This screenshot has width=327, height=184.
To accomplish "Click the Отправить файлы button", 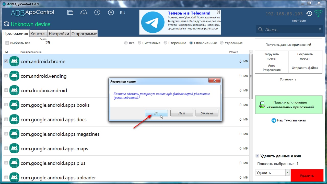I will pyautogui.click(x=305, y=68).
